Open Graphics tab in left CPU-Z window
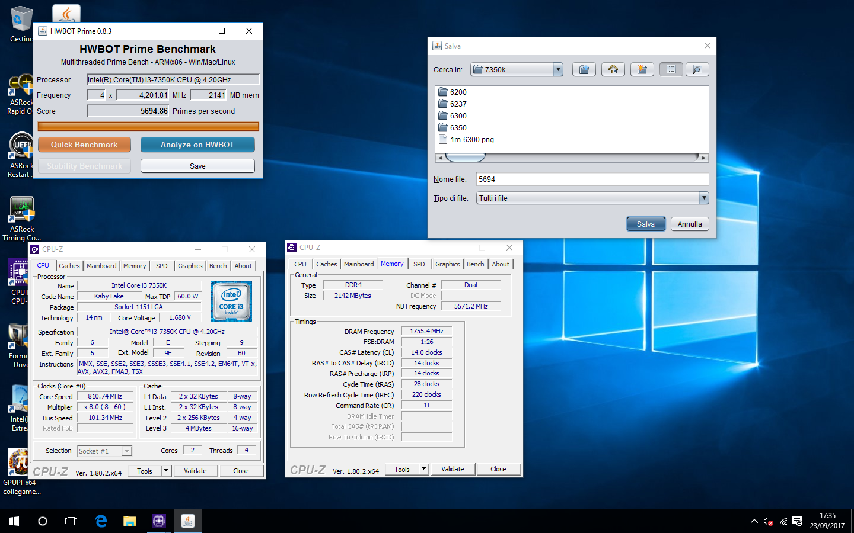854x533 pixels. (190, 266)
